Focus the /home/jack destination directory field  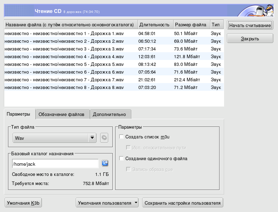click(x=55, y=164)
